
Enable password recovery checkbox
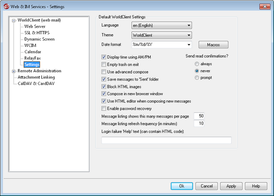104,109
